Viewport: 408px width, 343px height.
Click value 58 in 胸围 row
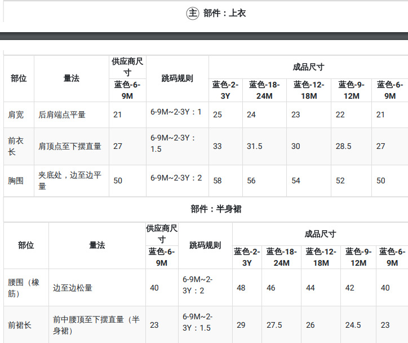pyautogui.click(x=218, y=181)
